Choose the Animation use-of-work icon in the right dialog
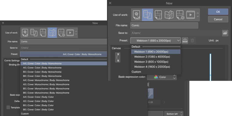This screenshot has width=232, height=116. click(x=190, y=14)
